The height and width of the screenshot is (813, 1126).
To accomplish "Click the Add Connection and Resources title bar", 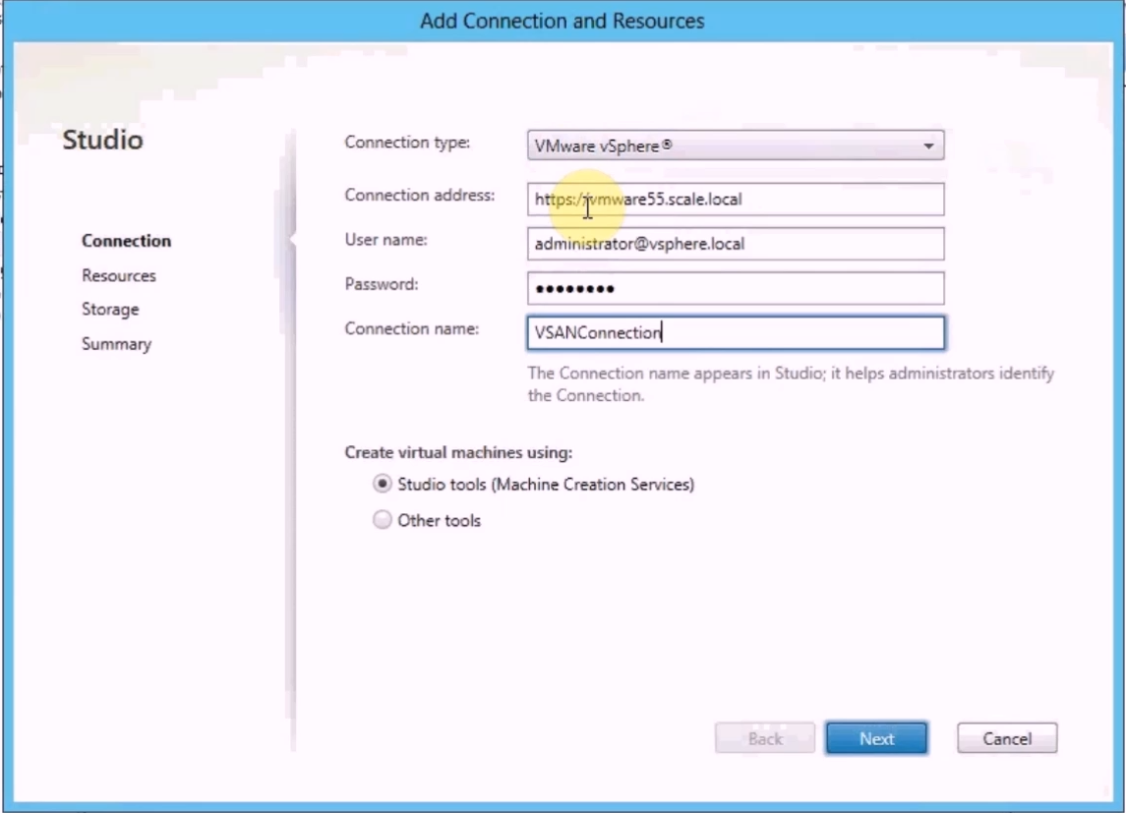I will (563, 21).
